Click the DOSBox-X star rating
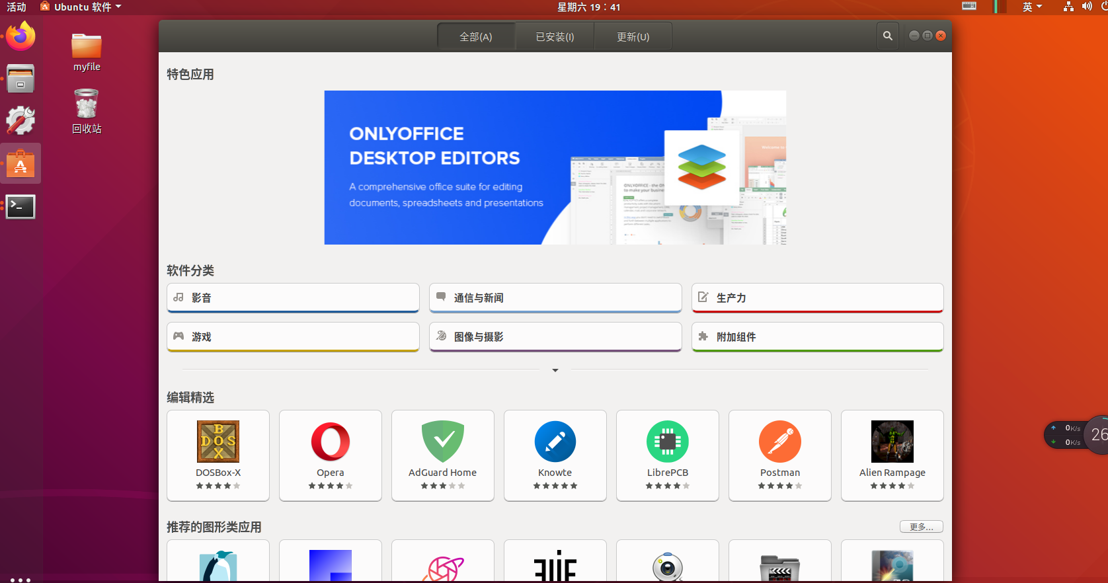The image size is (1108, 583). 218,486
